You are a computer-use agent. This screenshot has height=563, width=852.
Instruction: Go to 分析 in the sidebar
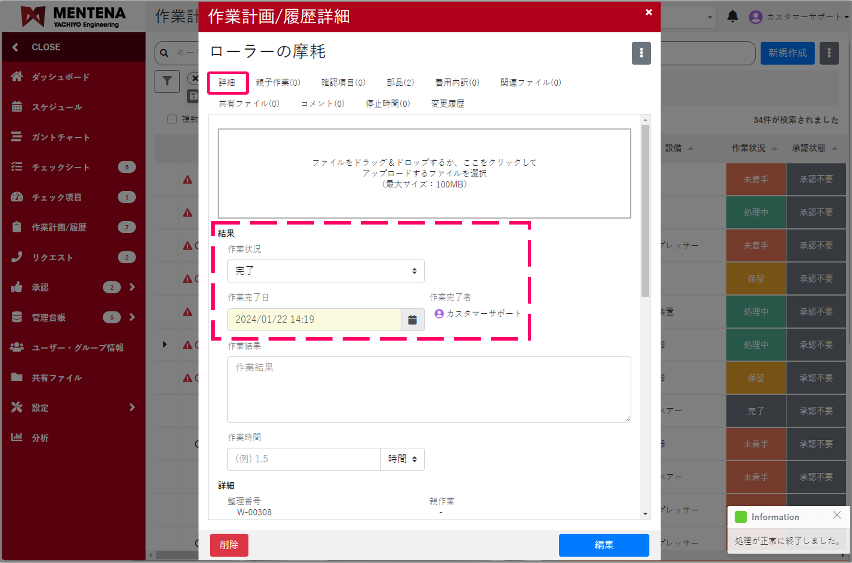(x=40, y=438)
